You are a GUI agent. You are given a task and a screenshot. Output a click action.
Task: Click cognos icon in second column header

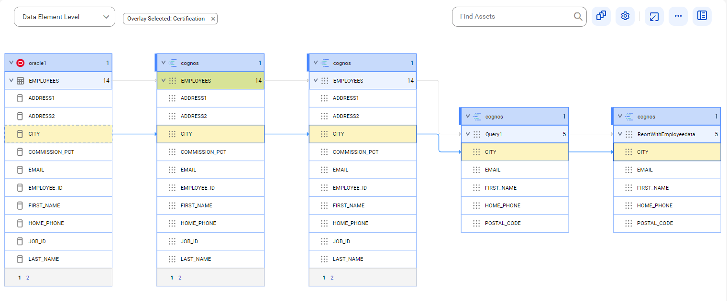(x=173, y=63)
